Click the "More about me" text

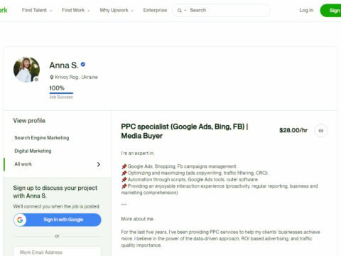click(137, 219)
